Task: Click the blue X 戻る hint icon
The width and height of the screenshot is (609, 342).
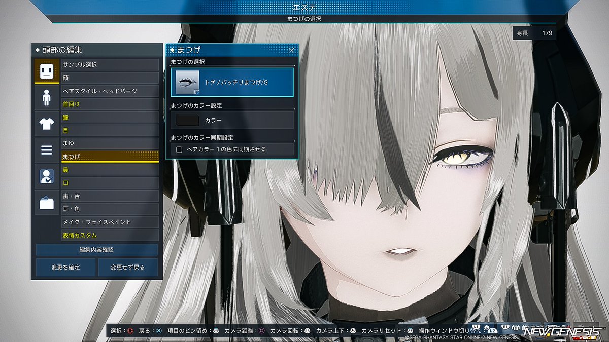Action: coord(159,331)
